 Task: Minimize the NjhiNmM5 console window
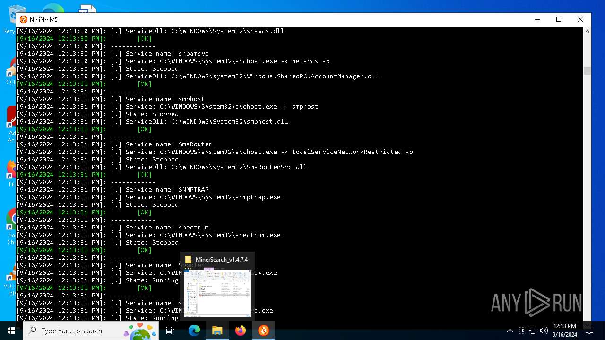537,19
